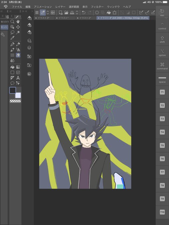This screenshot has height=225, width=169.
Task: Select the highlighted Eraser tool
Action: [x=18, y=55]
